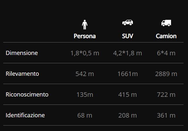Select the Camion column header
The height and width of the screenshot is (131, 188).
(166, 36)
